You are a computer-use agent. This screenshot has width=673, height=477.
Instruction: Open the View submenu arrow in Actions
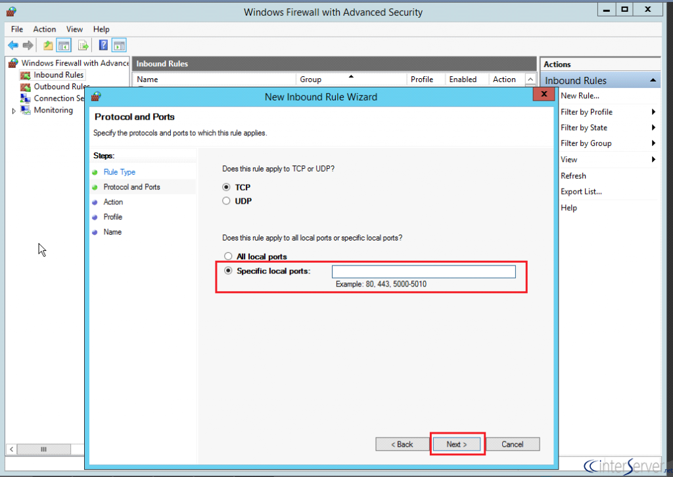coord(653,160)
